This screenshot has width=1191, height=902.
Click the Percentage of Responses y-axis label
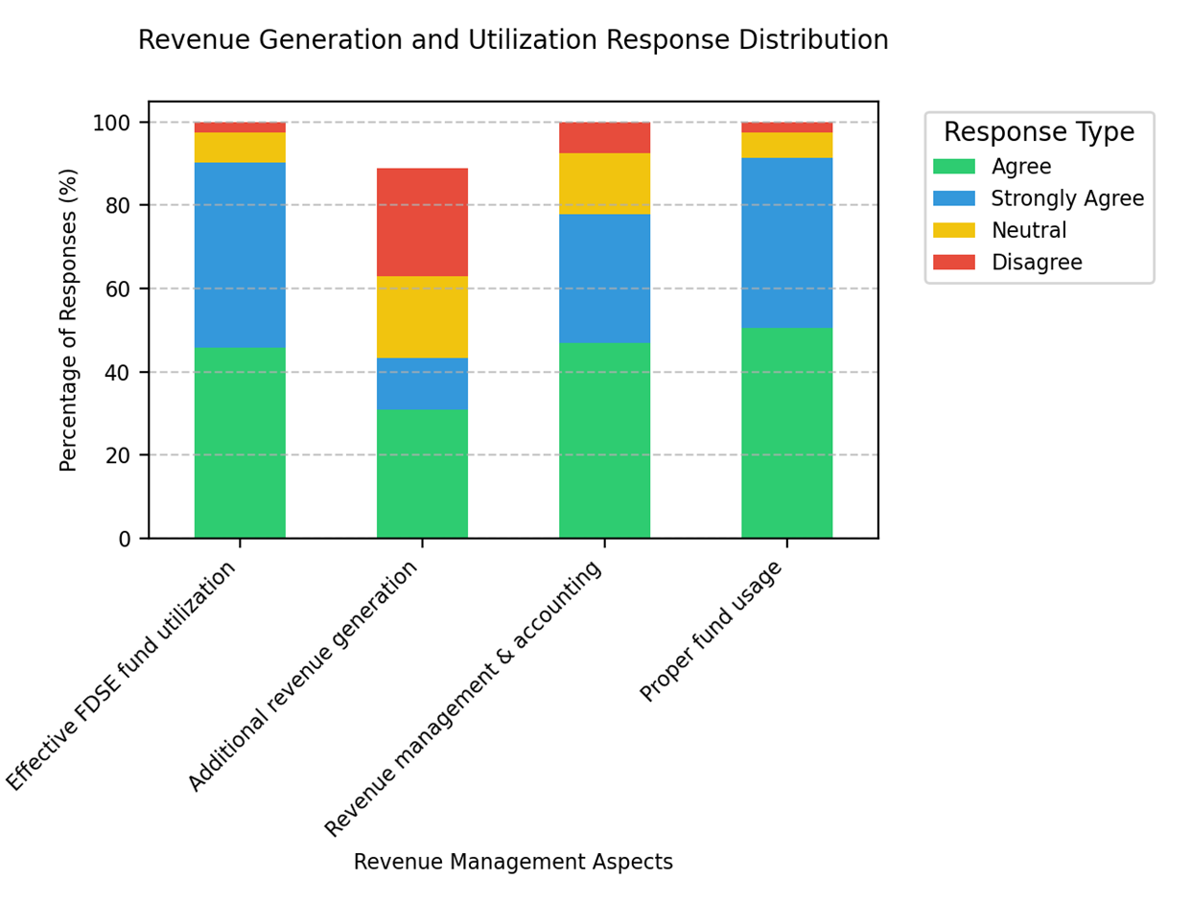(x=69, y=319)
